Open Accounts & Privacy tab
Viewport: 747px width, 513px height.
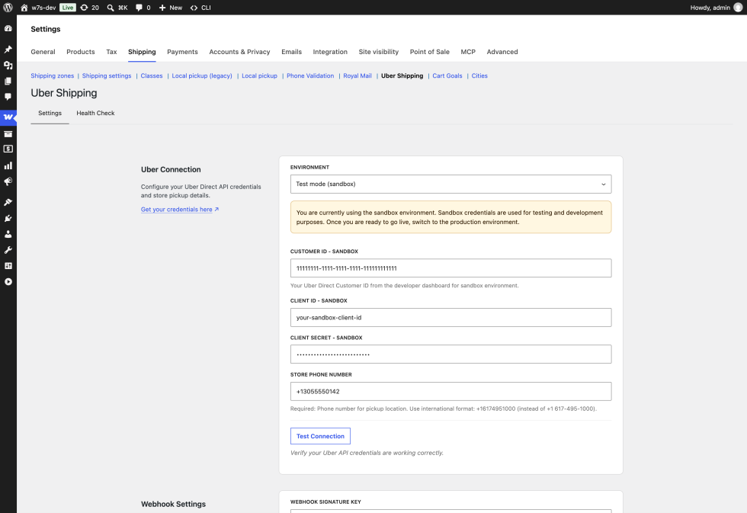pyautogui.click(x=239, y=52)
